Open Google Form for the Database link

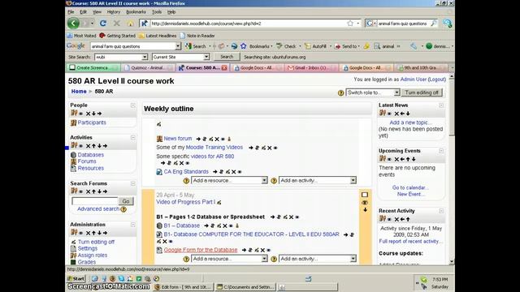201,250
